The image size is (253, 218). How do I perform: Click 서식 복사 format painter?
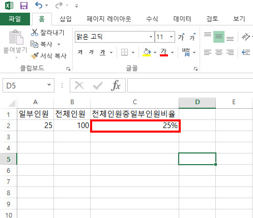click(x=49, y=56)
